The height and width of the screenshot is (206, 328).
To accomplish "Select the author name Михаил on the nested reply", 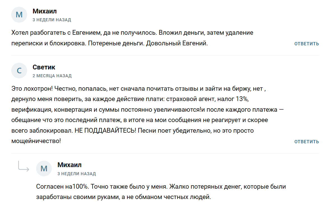I will [x=69, y=165].
